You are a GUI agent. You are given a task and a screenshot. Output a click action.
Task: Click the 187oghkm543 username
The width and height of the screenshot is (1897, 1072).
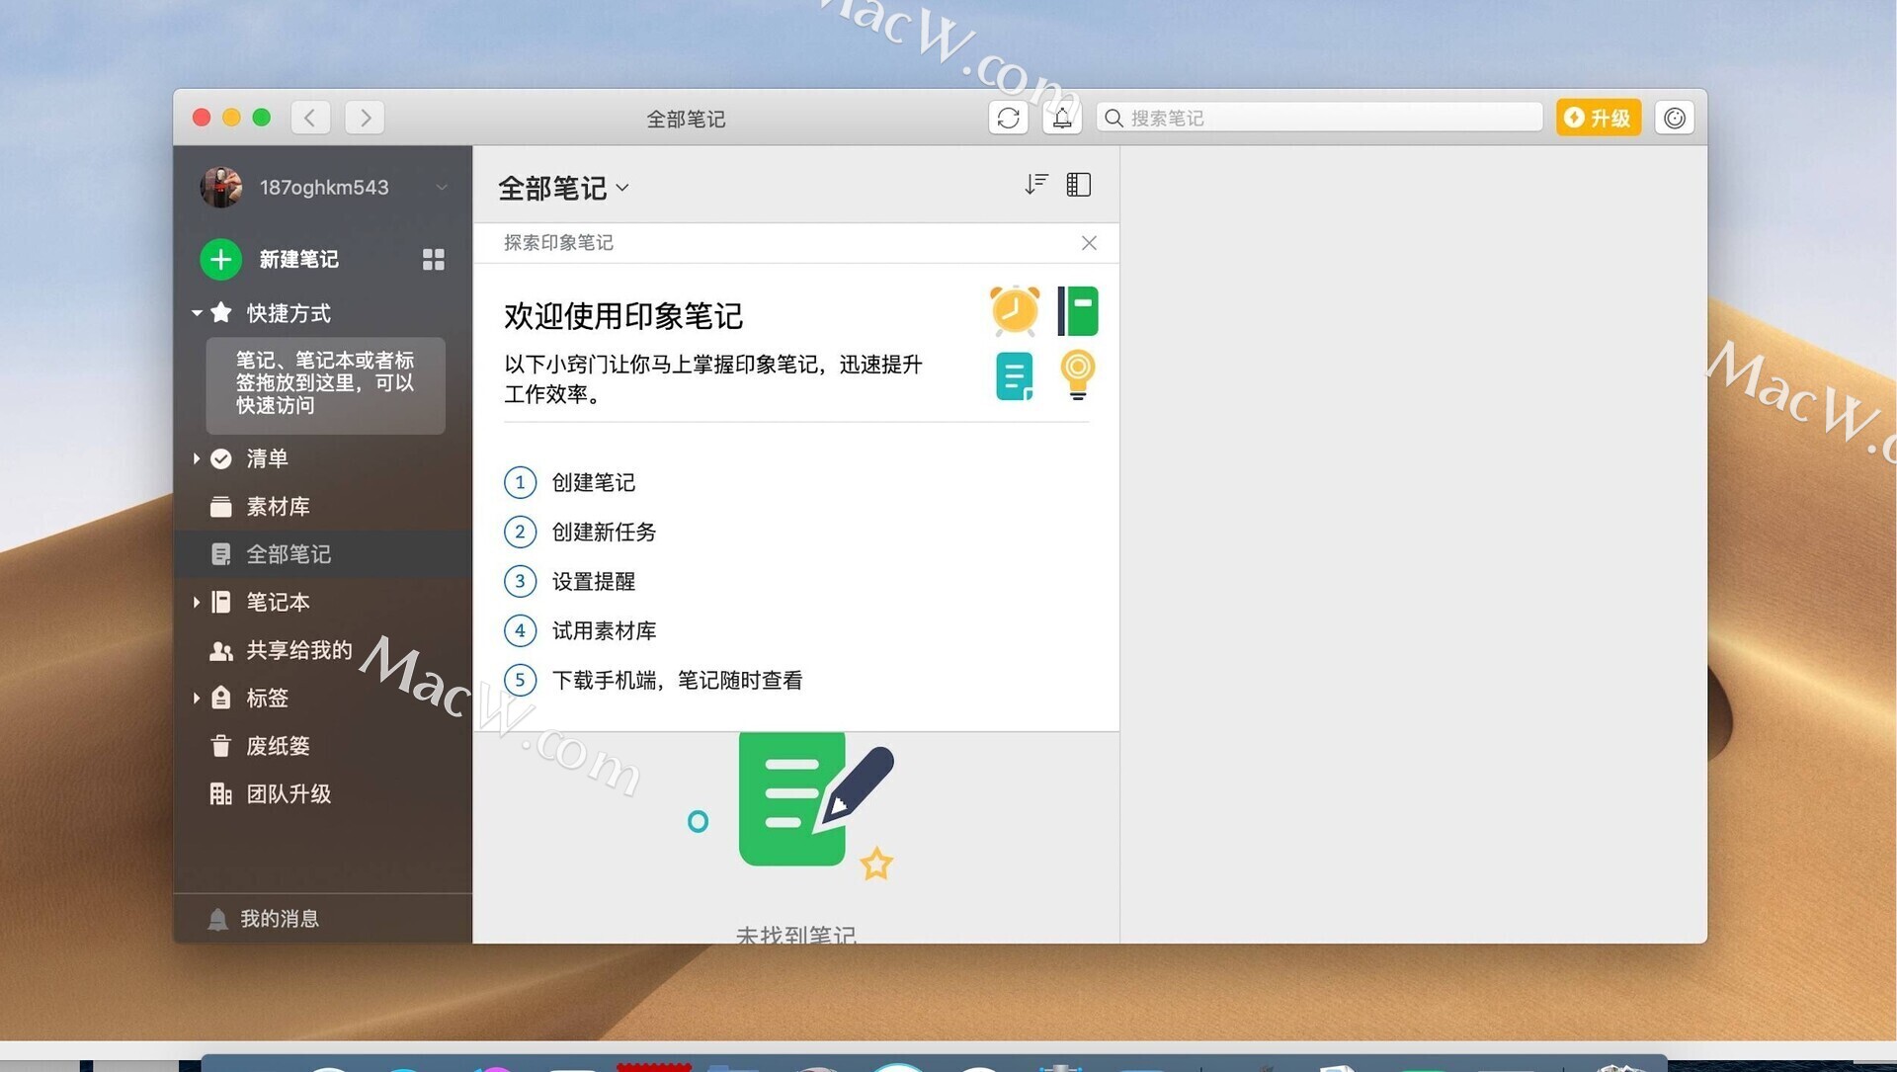[324, 187]
